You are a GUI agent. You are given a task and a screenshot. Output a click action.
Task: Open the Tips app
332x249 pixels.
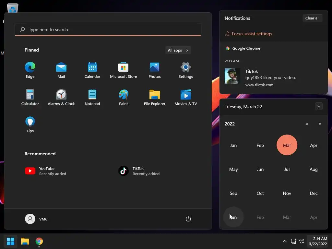(x=30, y=125)
